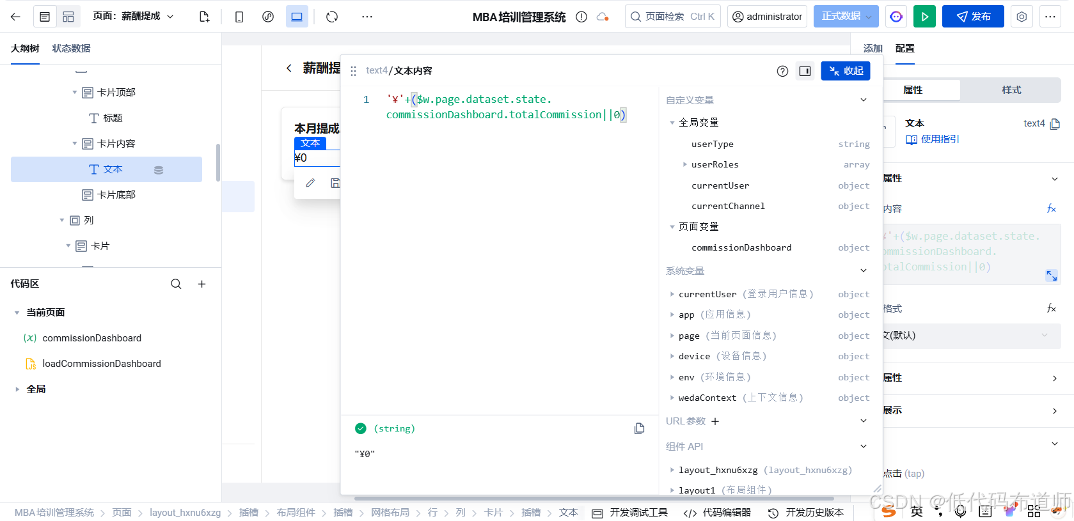Switch to desktop PC preview

click(x=297, y=17)
